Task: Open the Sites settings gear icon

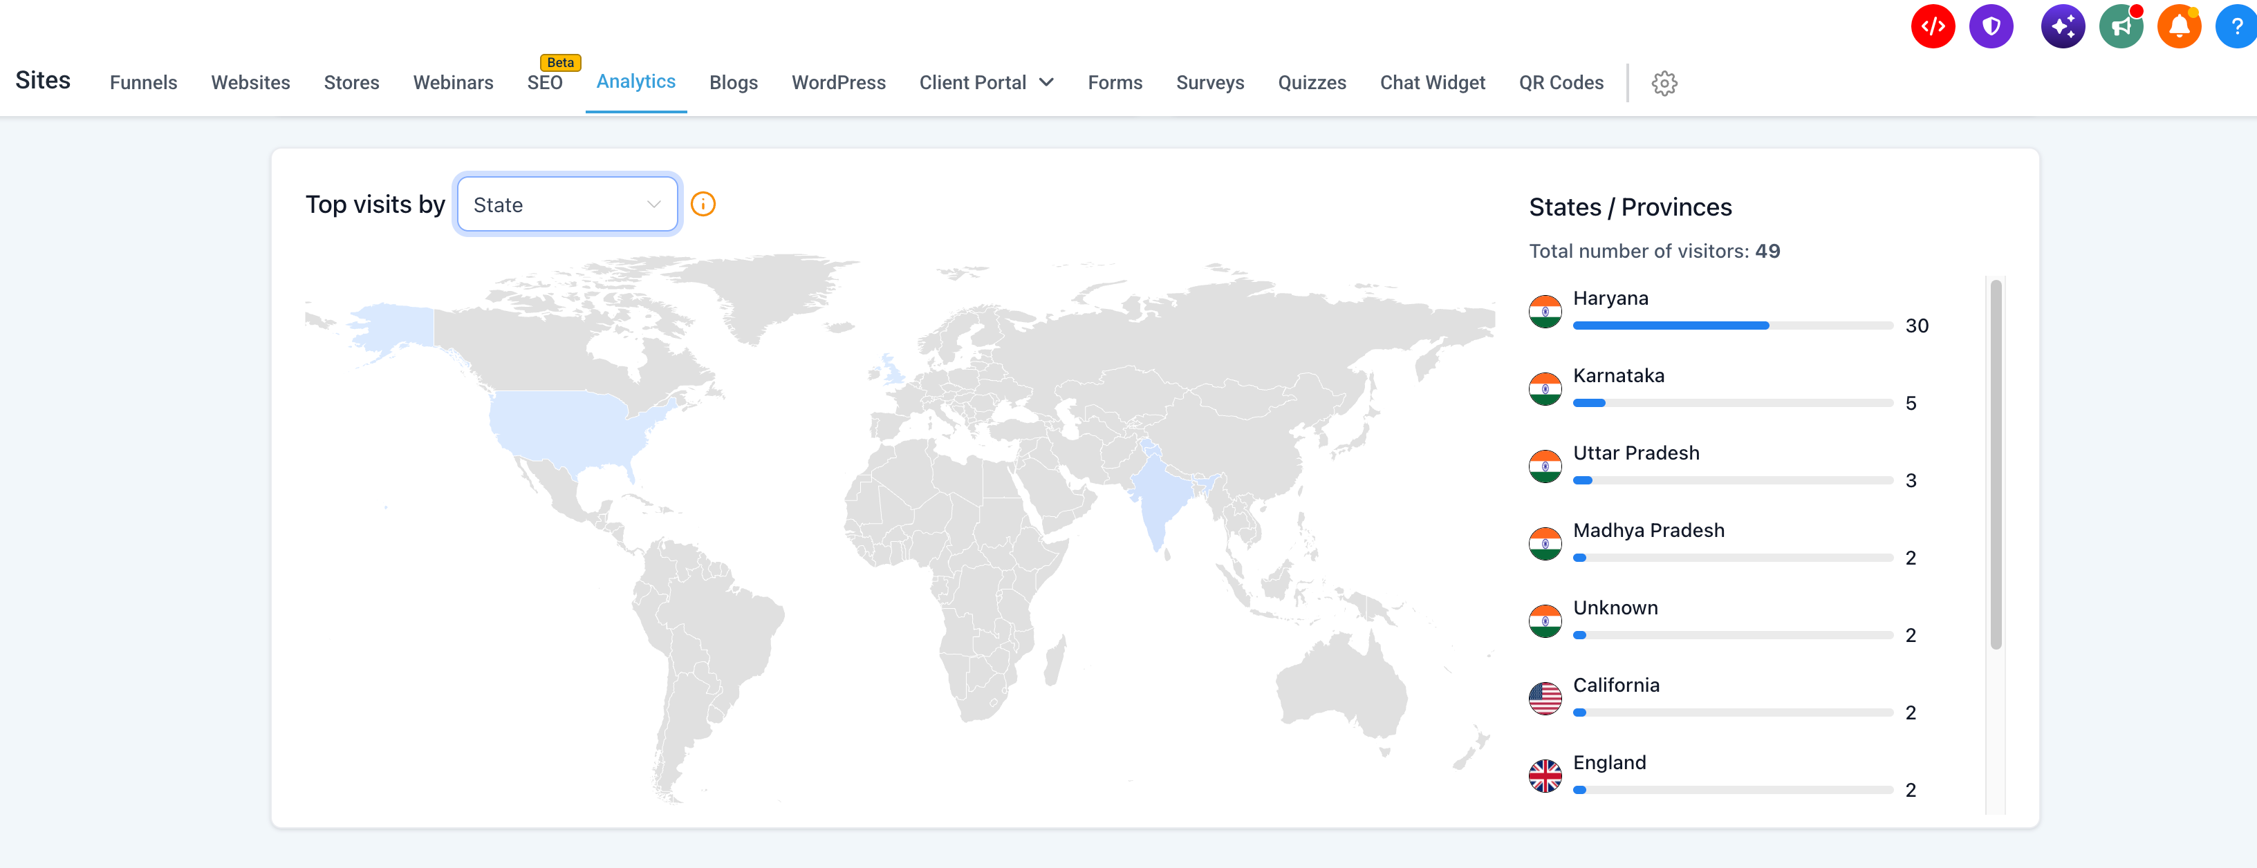Action: click(x=1664, y=83)
